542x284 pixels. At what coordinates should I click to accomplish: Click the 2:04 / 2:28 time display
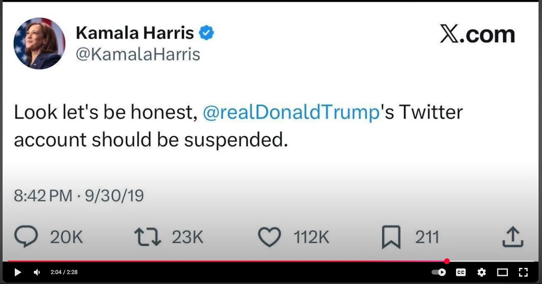tap(64, 272)
